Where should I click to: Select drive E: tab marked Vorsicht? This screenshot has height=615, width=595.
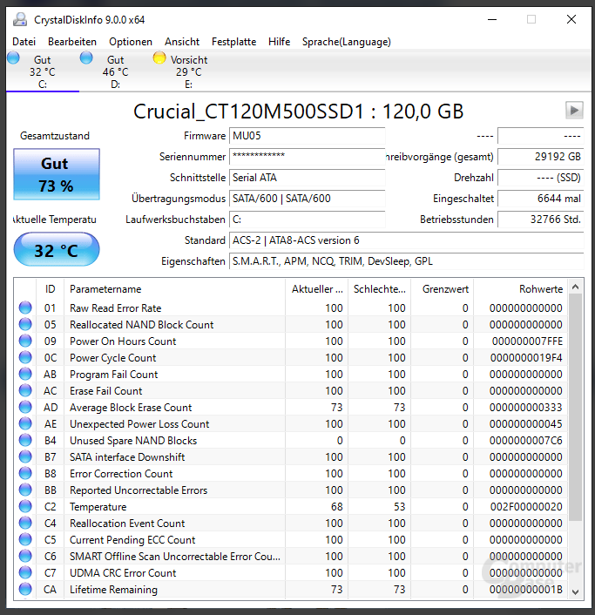188,71
